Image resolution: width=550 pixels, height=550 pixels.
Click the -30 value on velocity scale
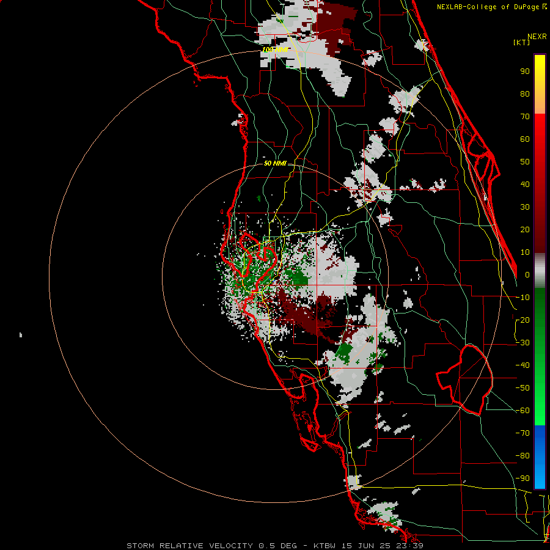click(522, 343)
